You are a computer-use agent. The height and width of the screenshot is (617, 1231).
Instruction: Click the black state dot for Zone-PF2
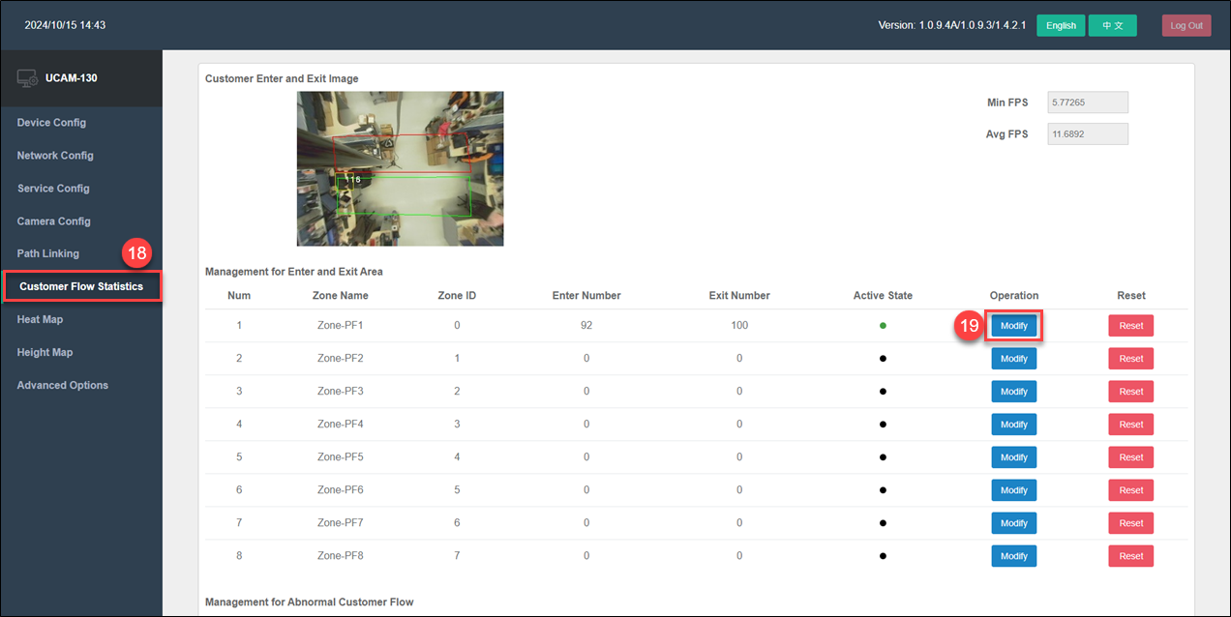tap(883, 359)
